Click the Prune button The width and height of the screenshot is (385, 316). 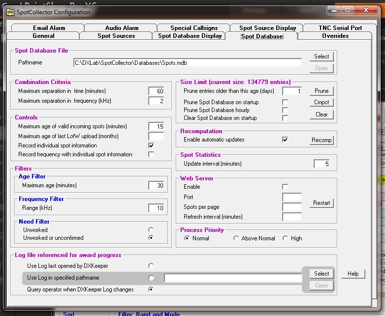coord(321,91)
